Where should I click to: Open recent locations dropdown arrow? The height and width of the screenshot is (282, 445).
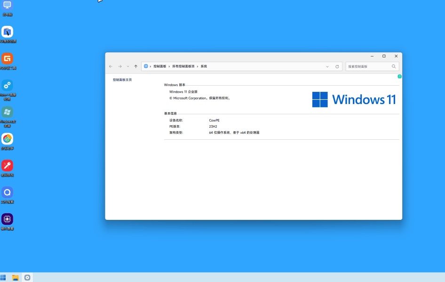[x=127, y=66]
